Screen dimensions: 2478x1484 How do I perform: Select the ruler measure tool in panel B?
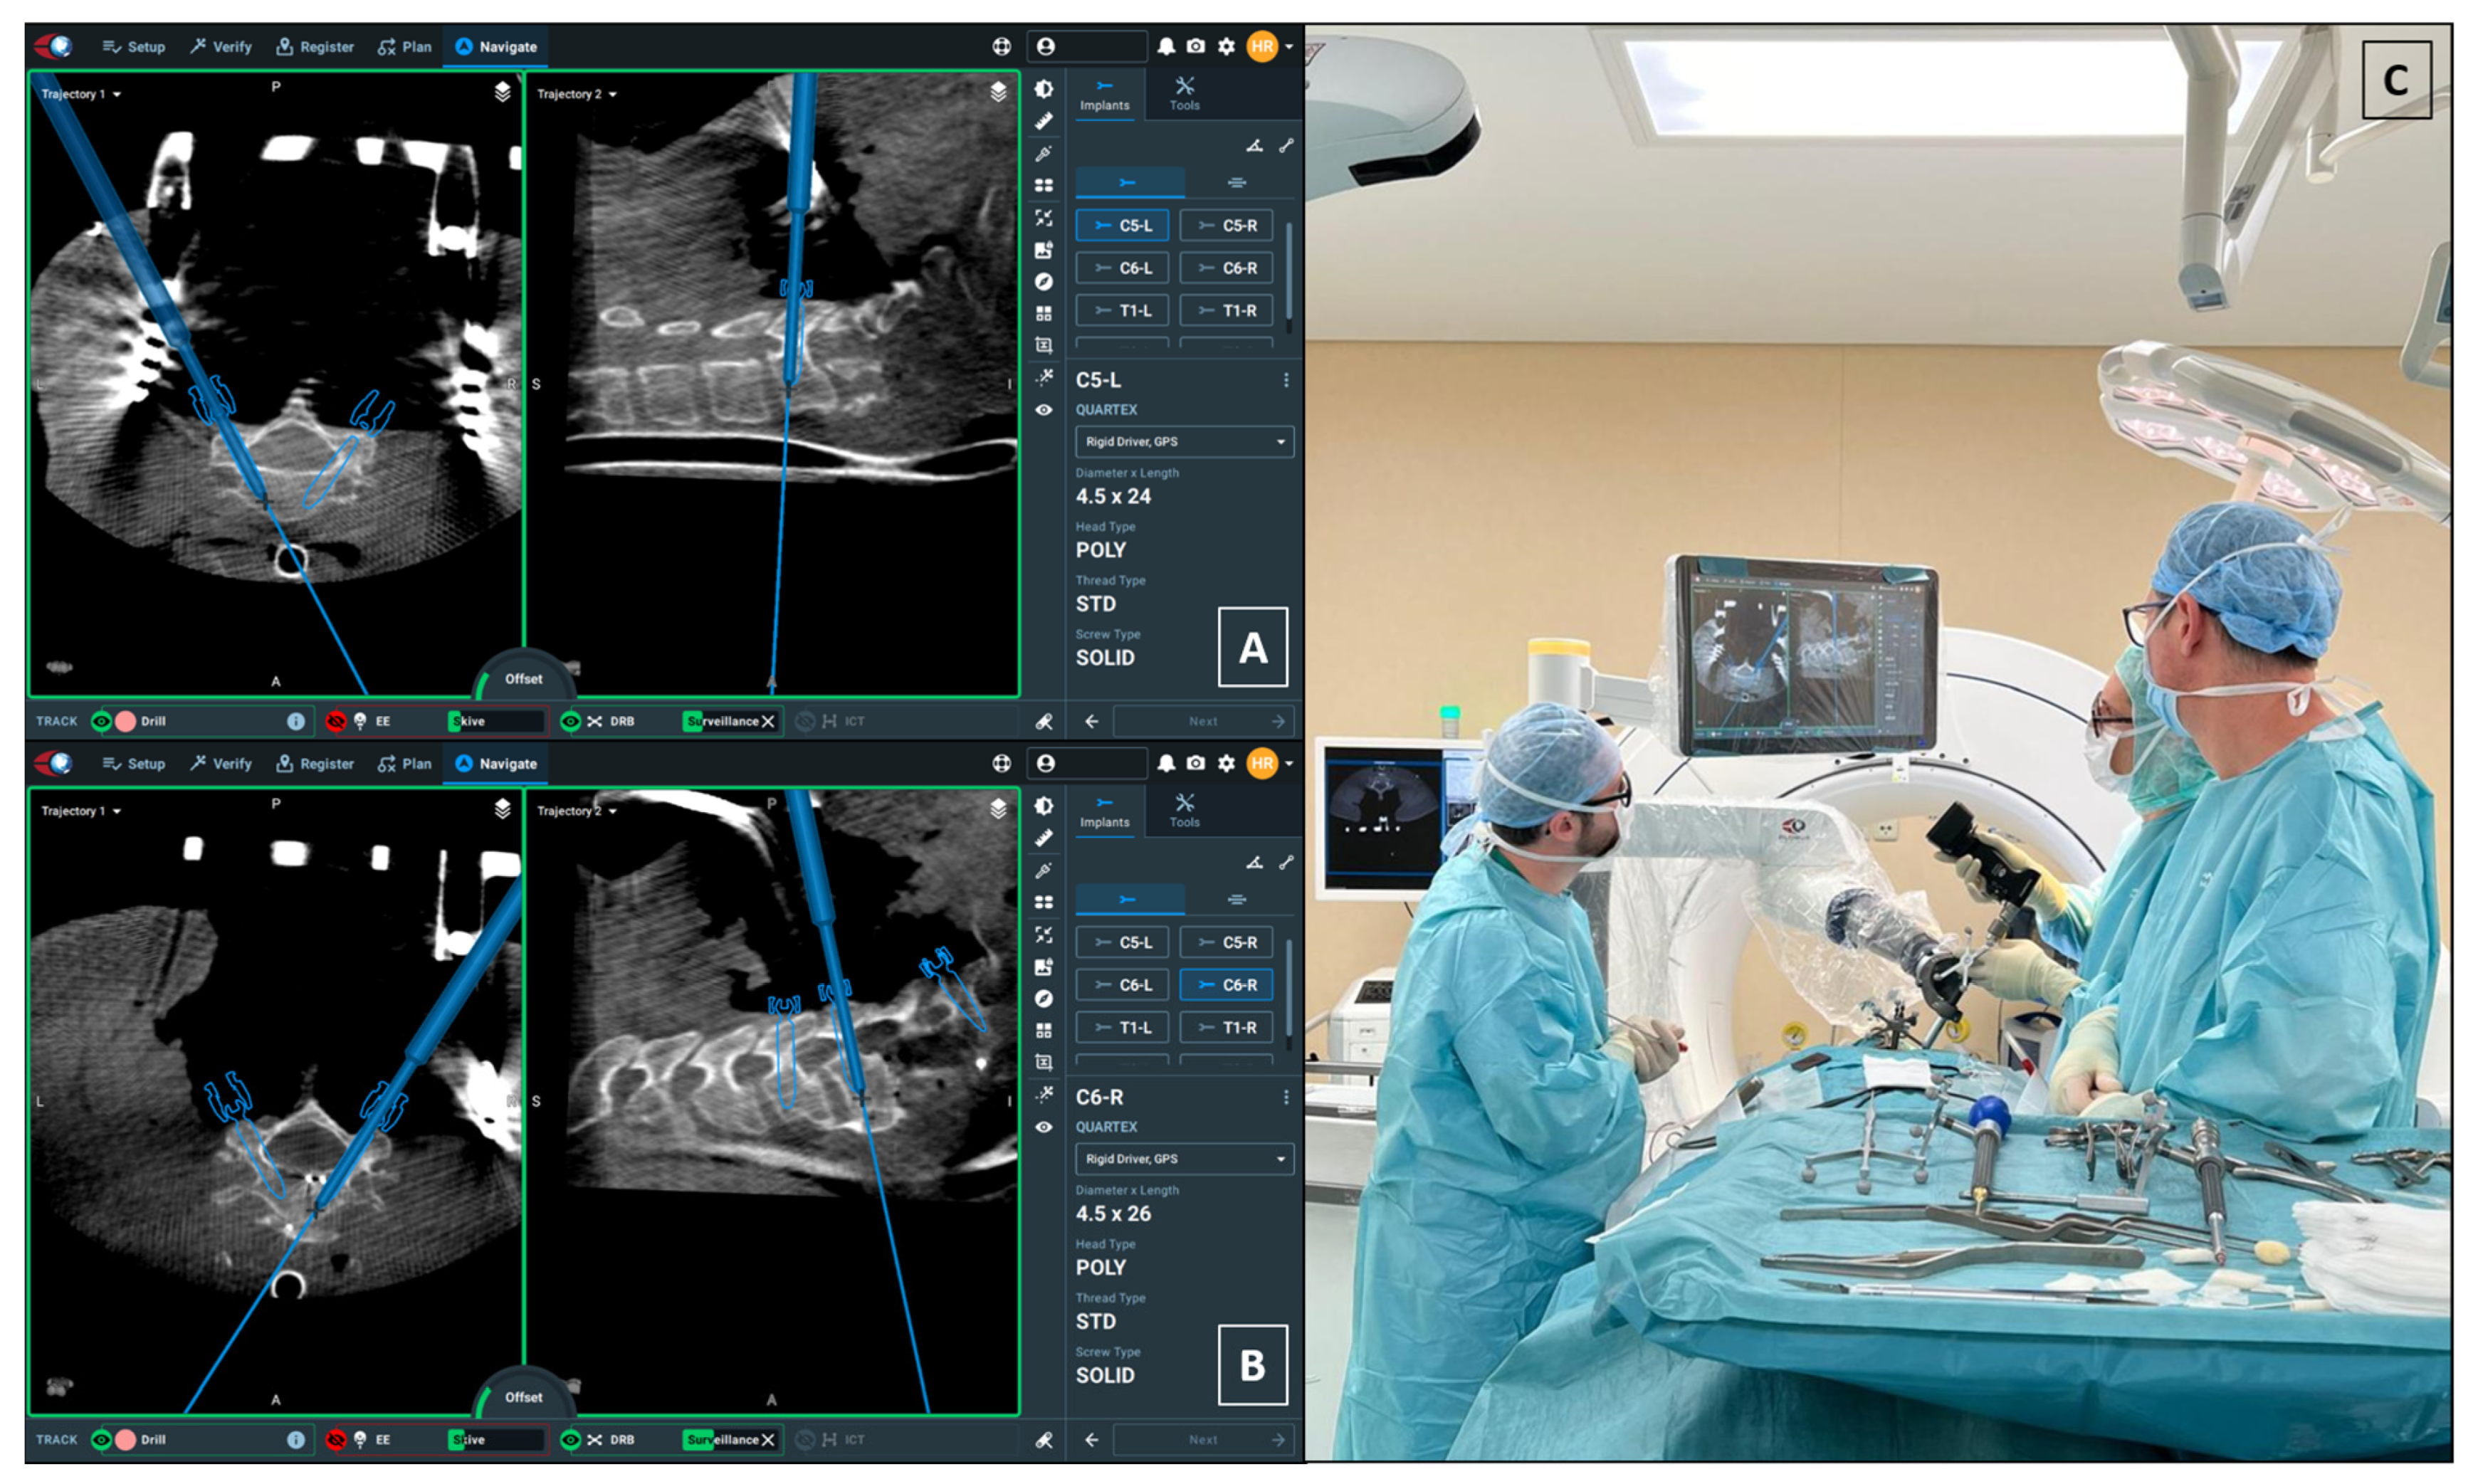coord(1043,838)
